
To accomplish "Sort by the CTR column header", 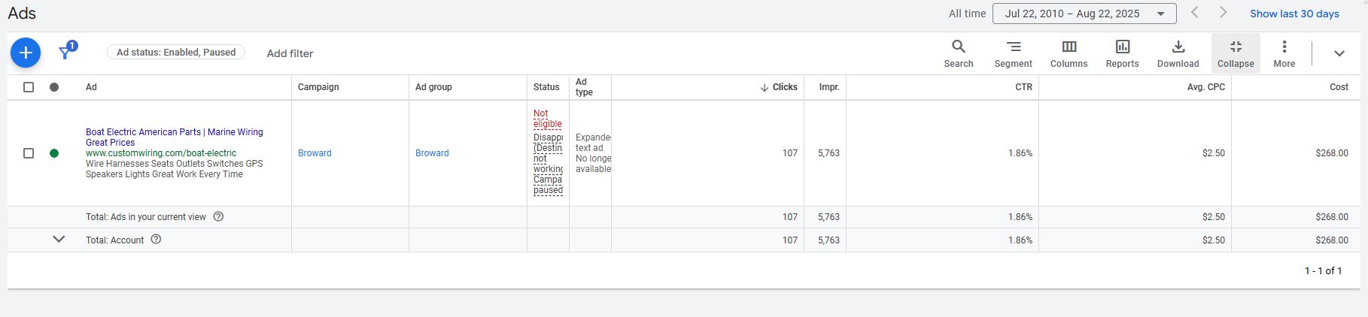I will click(1023, 87).
